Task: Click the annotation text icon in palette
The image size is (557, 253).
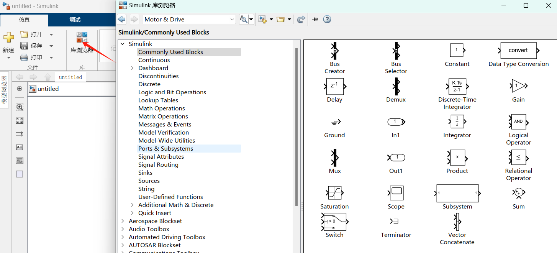Action: [x=20, y=147]
